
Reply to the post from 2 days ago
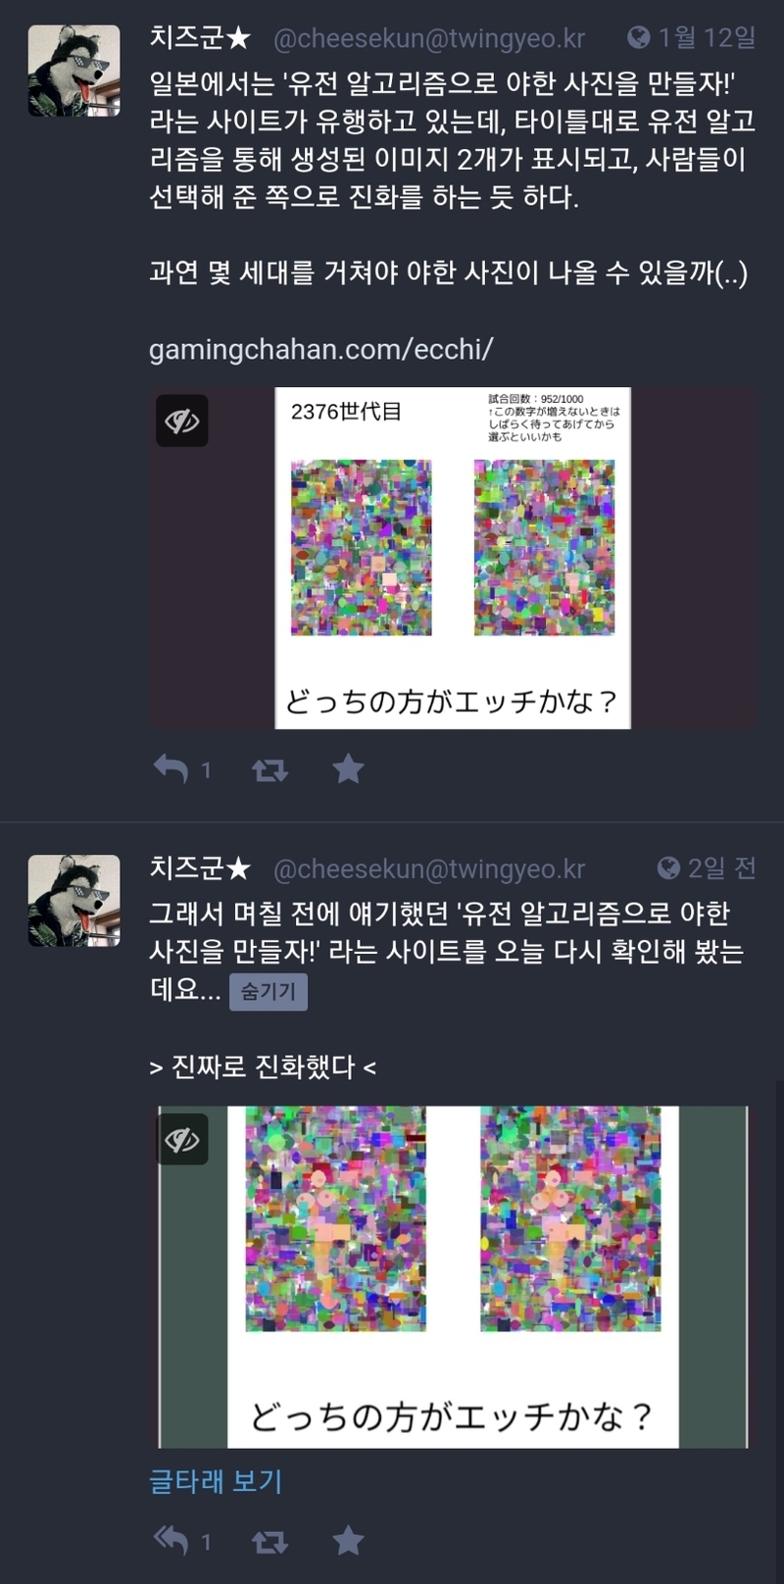pos(171,1541)
